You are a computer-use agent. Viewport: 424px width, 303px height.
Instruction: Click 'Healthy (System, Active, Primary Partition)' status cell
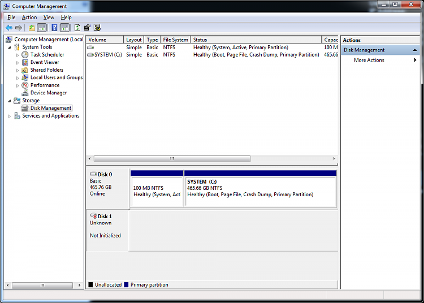pos(241,47)
